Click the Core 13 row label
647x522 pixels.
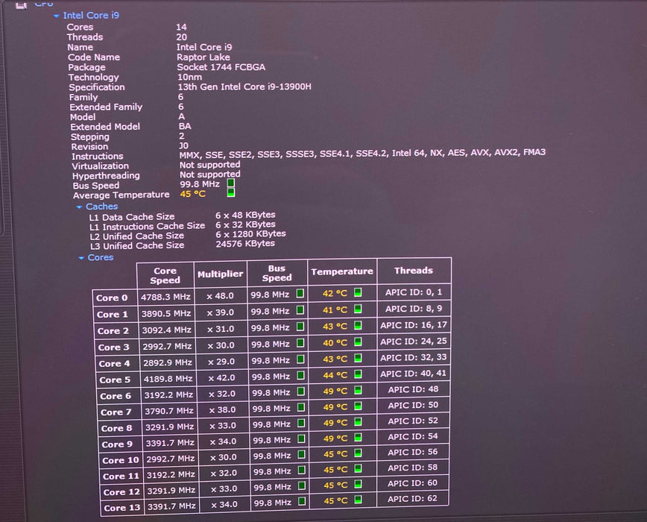coord(122,508)
